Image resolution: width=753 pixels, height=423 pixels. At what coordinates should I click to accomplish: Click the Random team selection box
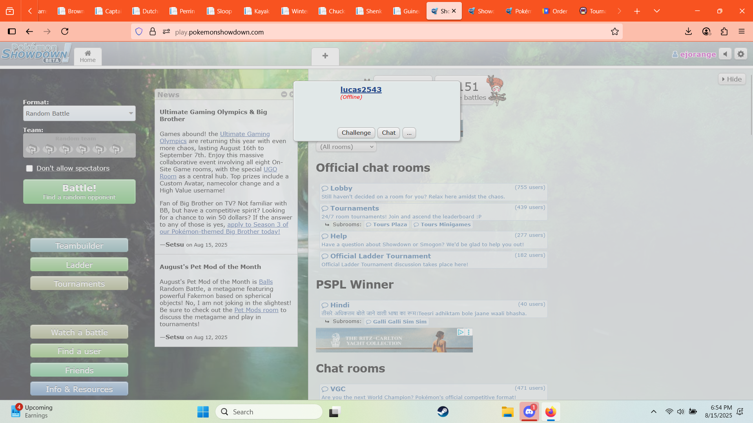pyautogui.click(x=79, y=145)
